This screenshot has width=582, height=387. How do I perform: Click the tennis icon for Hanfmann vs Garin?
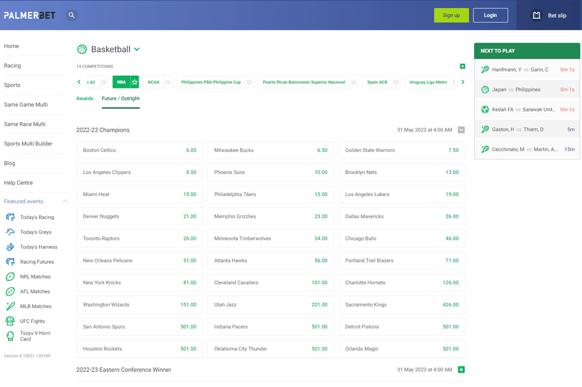[x=485, y=69]
